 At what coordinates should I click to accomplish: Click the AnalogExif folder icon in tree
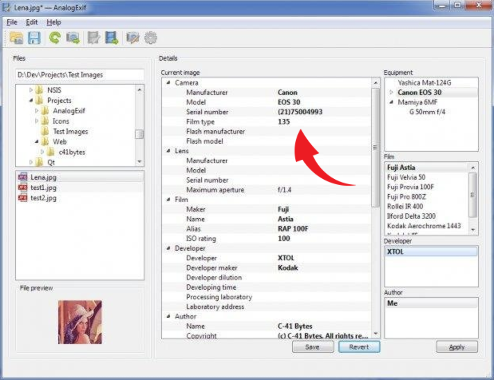click(x=45, y=111)
